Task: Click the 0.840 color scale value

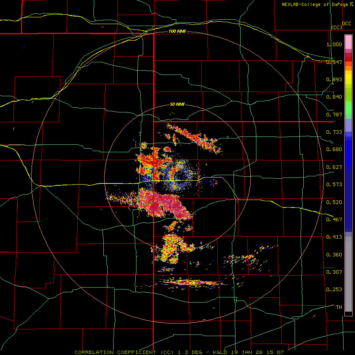Action: pos(334,97)
